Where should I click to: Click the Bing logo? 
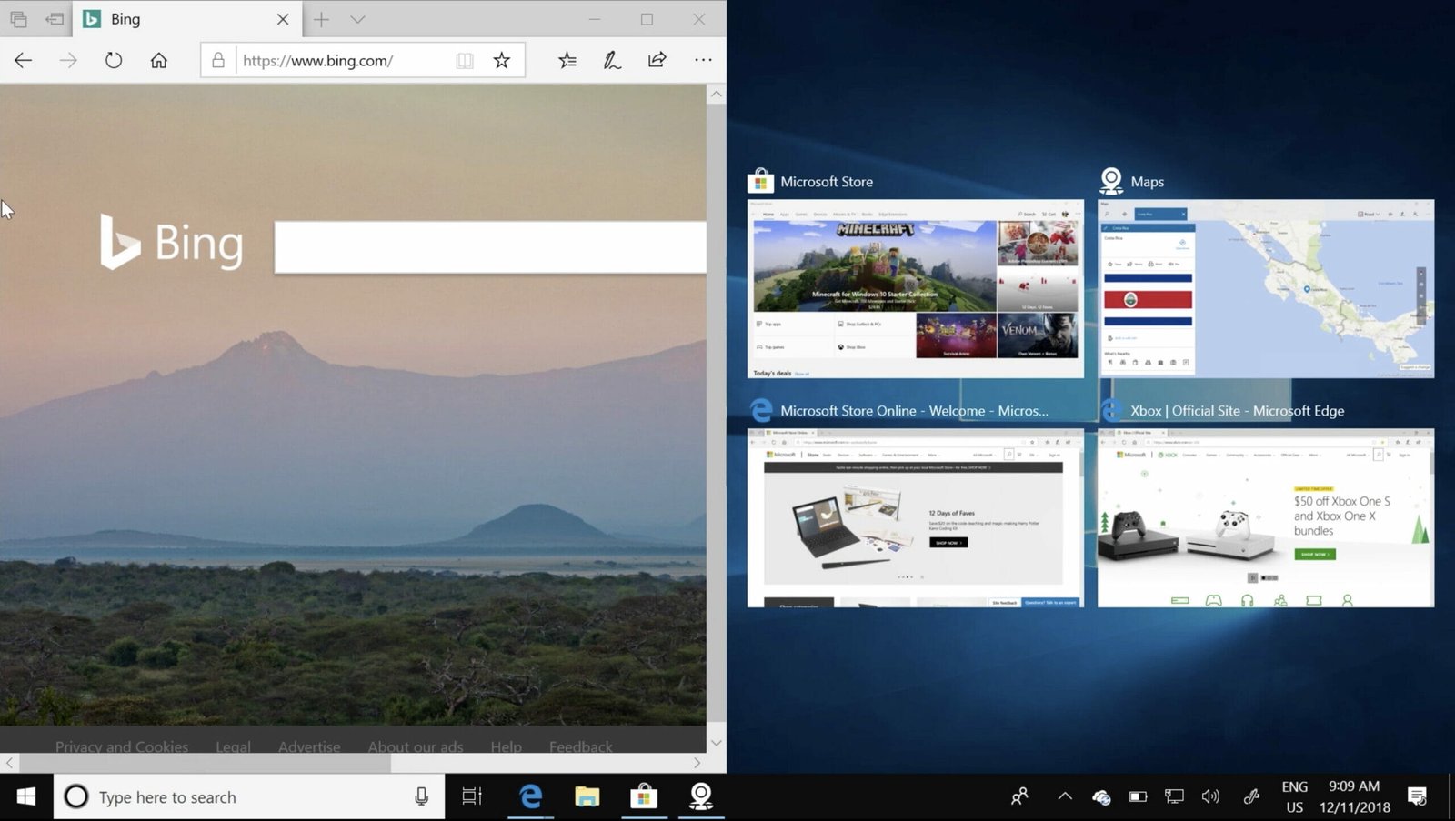point(171,243)
